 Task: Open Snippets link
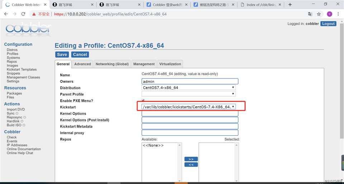13,74
